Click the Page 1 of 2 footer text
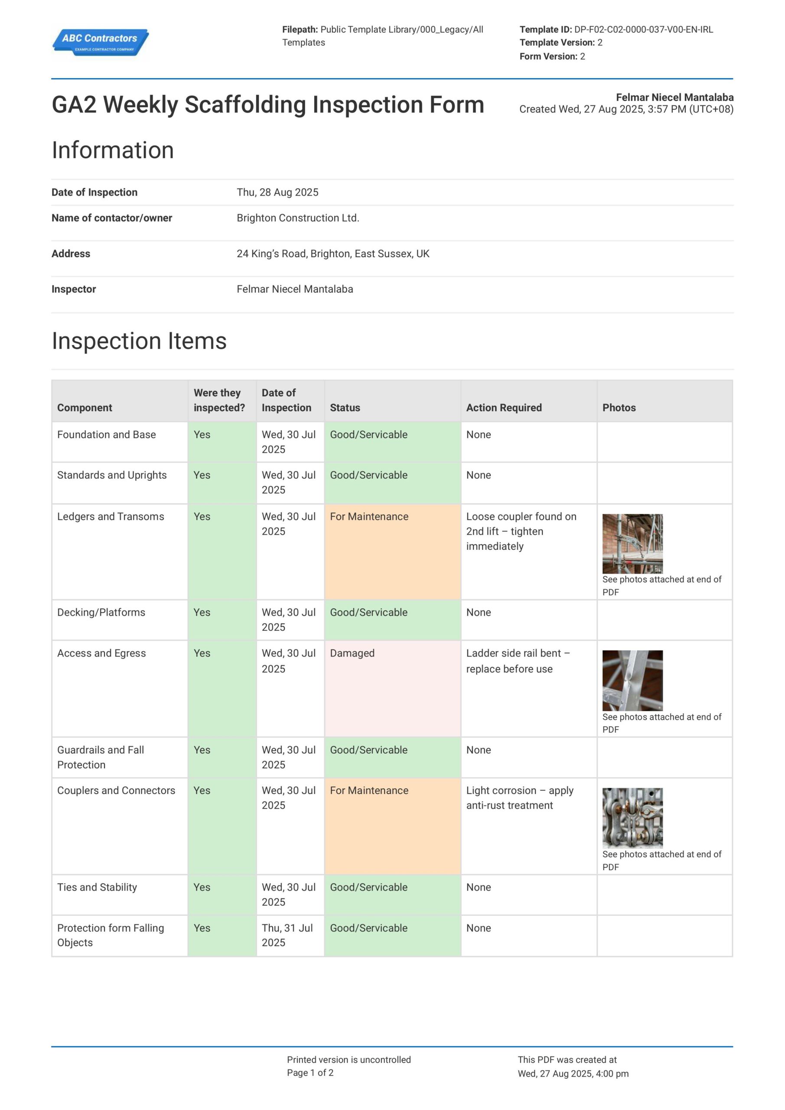The width and height of the screenshot is (785, 1110). pos(310,1073)
